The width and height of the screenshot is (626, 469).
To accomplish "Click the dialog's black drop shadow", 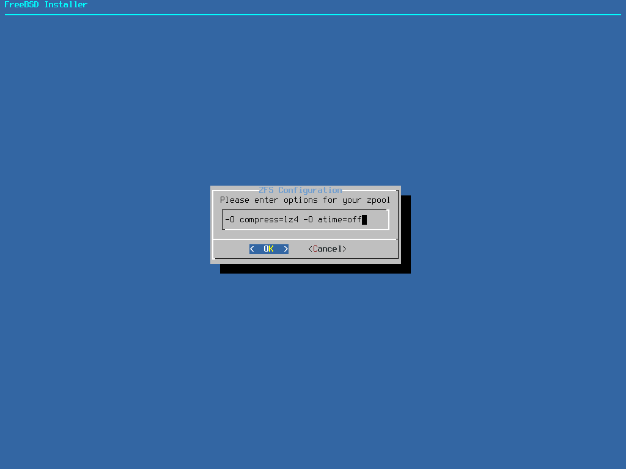I will click(x=315, y=269).
